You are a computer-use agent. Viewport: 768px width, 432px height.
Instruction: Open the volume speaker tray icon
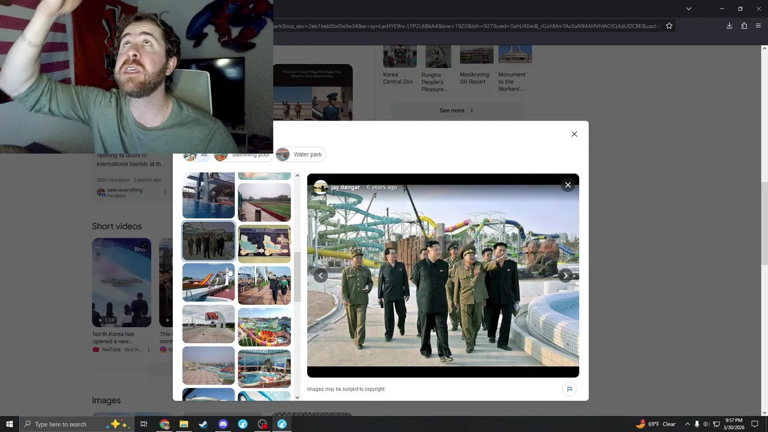point(706,424)
